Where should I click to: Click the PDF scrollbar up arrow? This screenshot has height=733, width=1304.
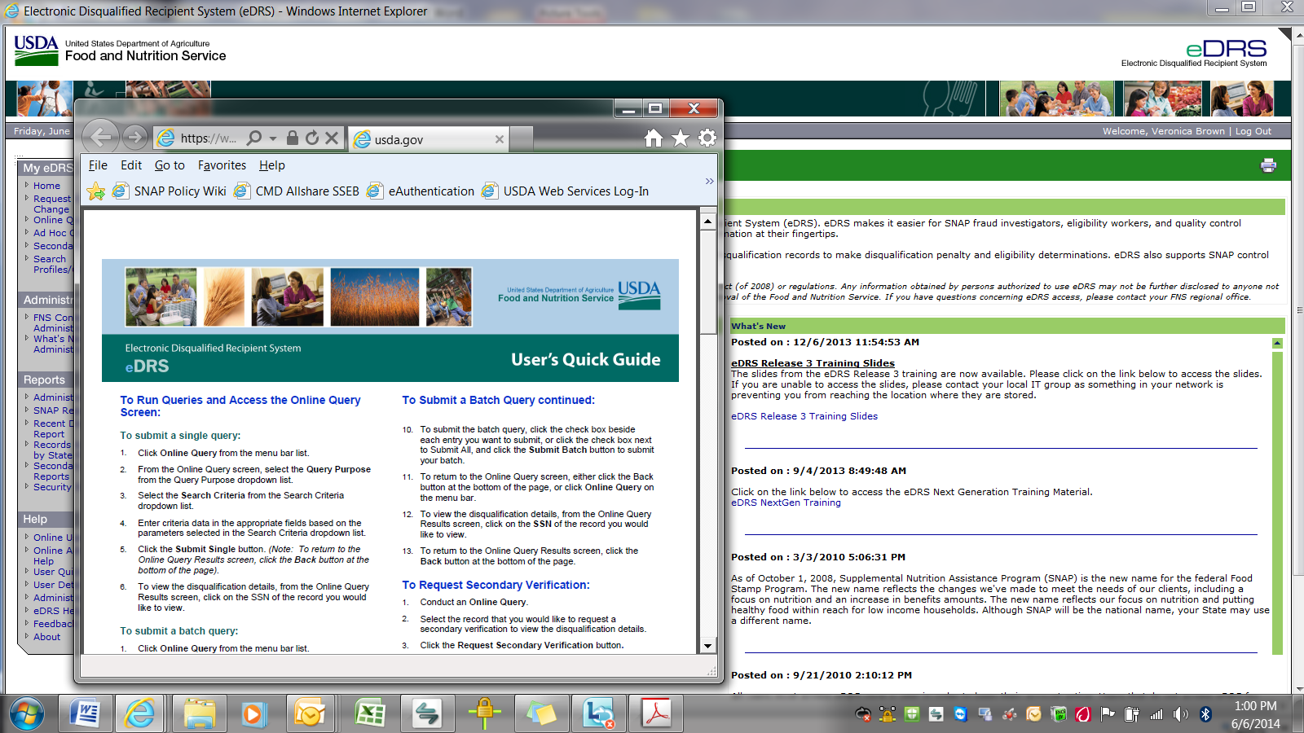point(707,222)
